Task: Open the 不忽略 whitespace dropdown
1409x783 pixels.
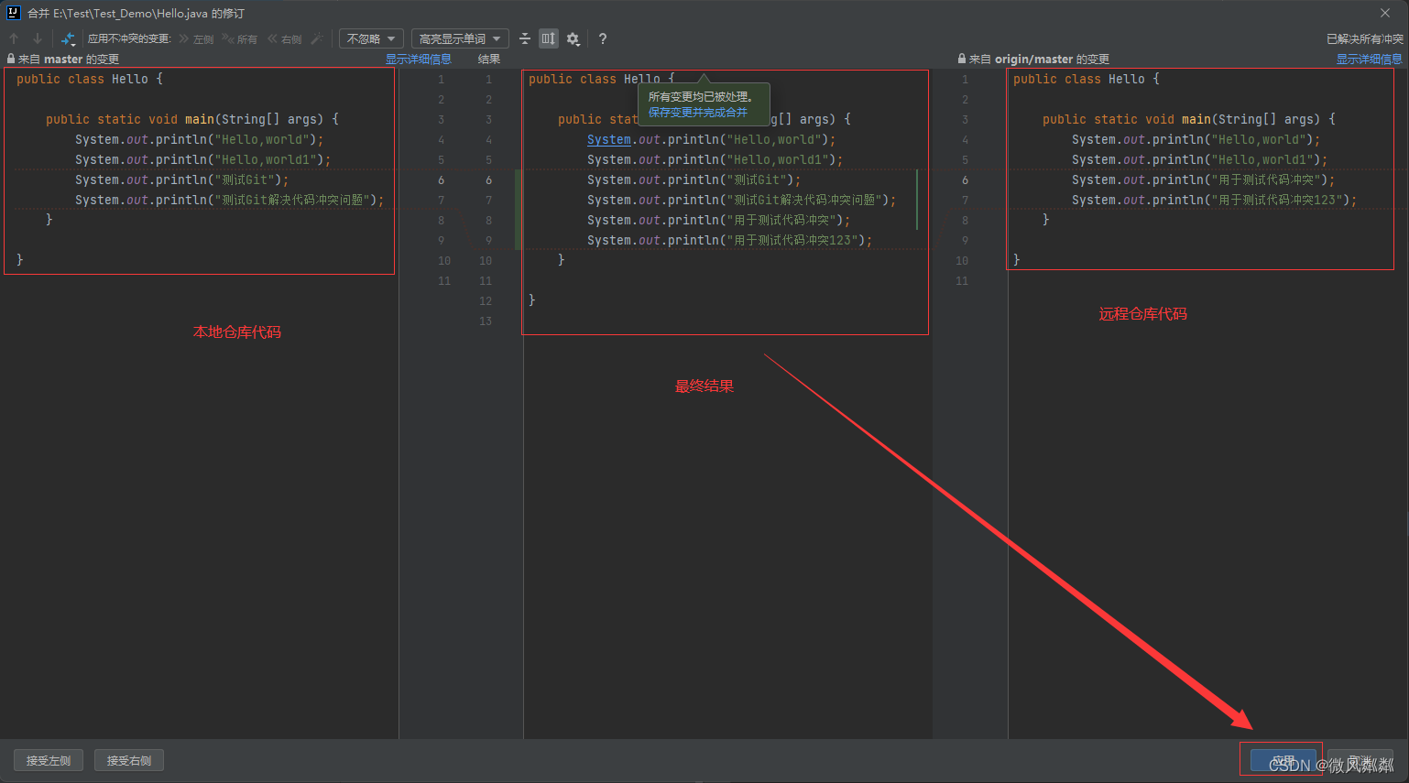Action: [371, 38]
